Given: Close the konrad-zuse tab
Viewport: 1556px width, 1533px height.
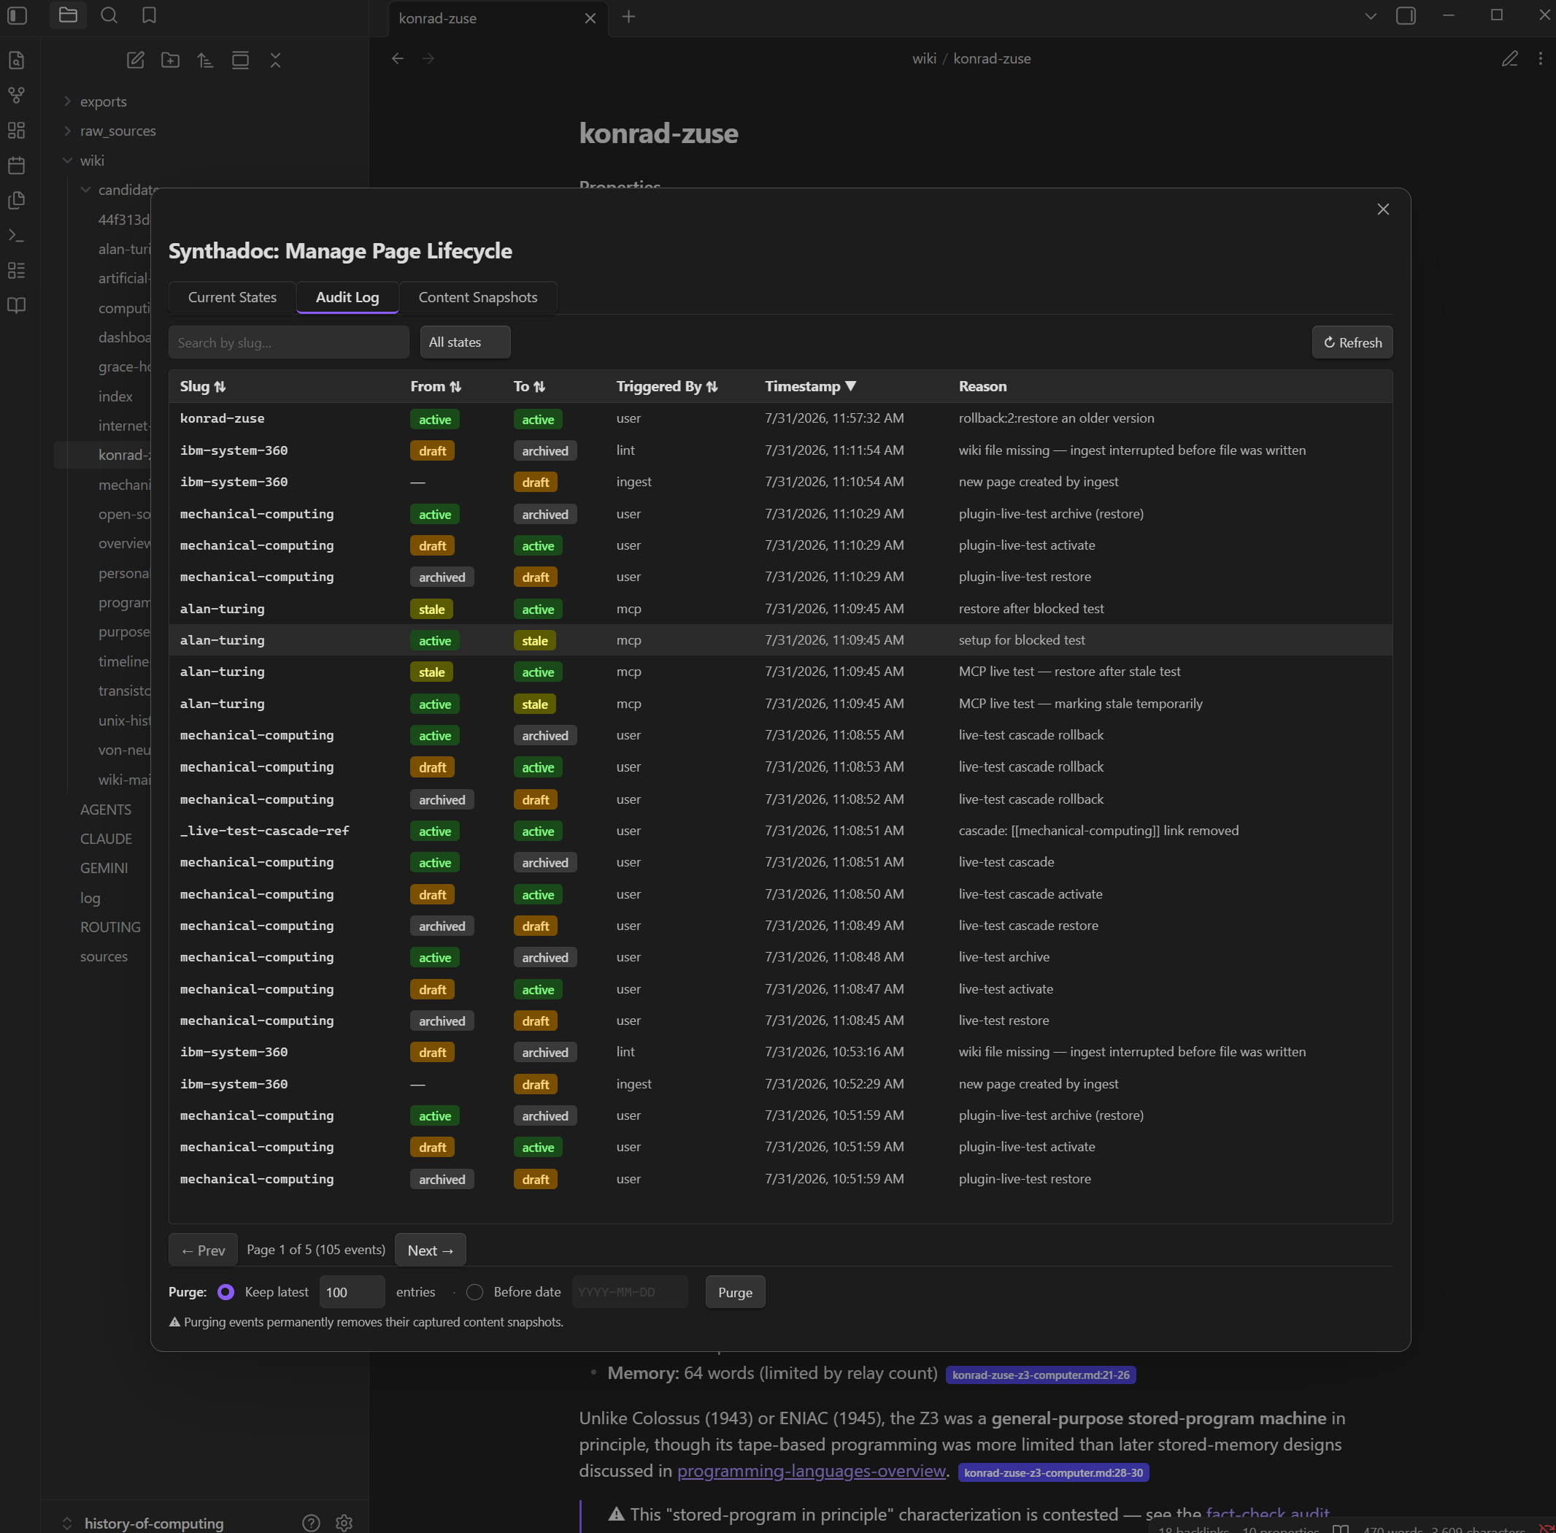Looking at the screenshot, I should tap(590, 18).
